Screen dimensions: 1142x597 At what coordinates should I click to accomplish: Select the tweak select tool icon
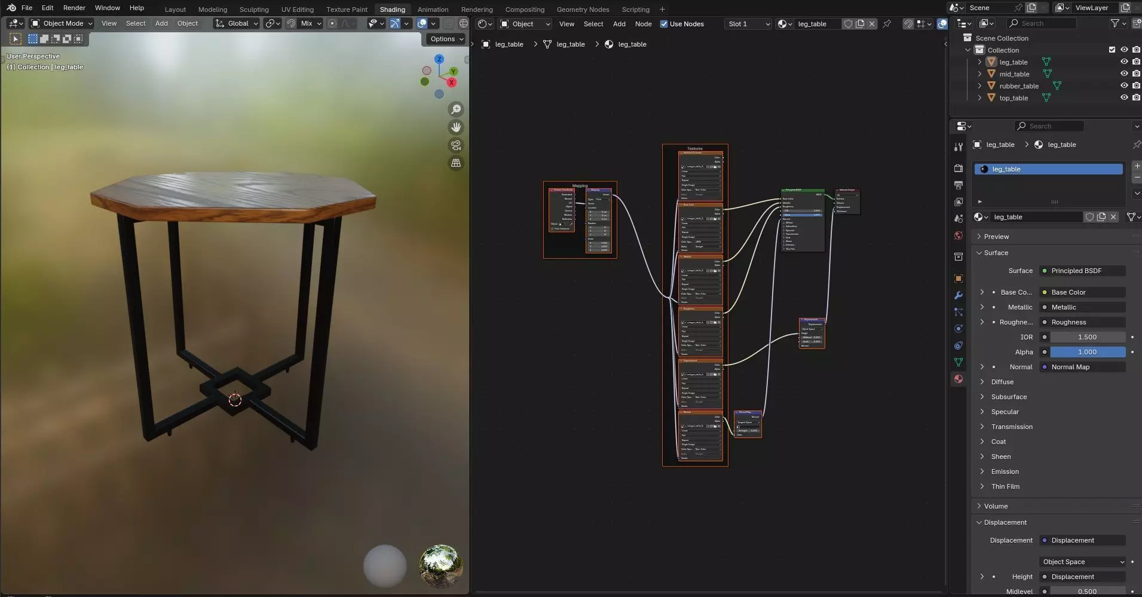(x=16, y=39)
